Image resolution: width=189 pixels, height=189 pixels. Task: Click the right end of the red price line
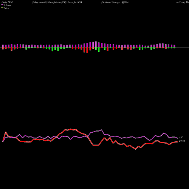coord(177,142)
